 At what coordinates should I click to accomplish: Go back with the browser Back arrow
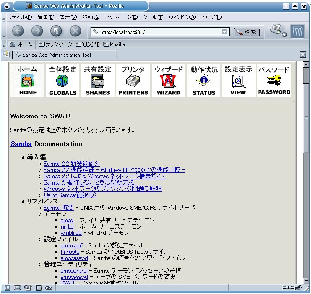18,31
